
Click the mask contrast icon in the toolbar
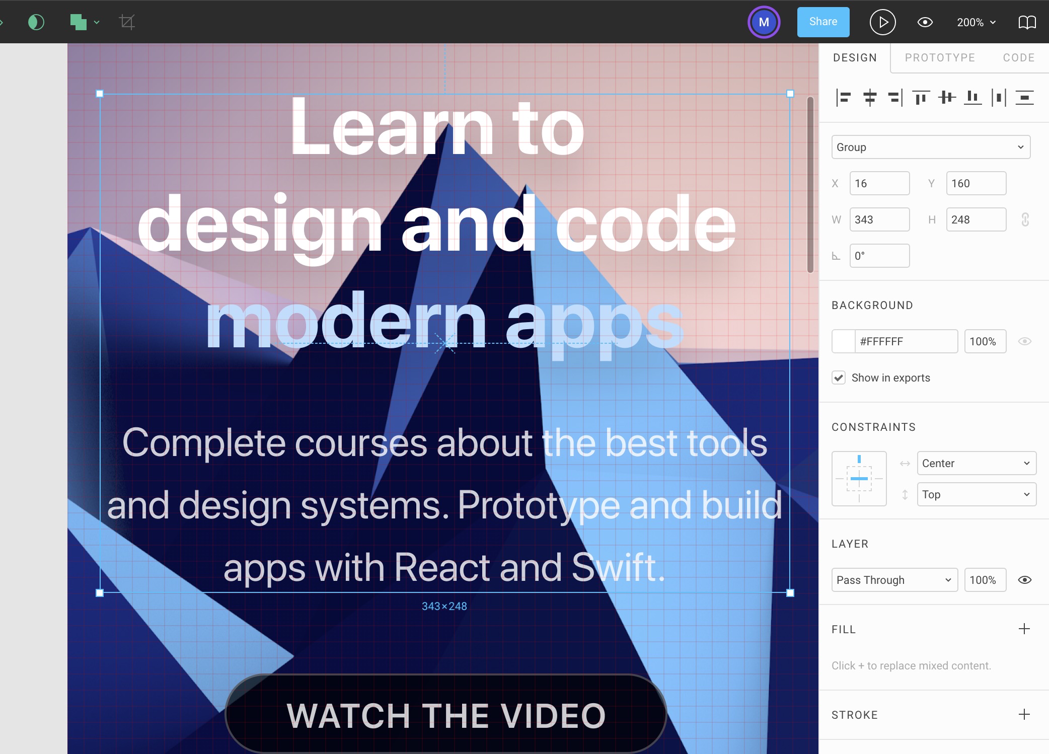tap(36, 22)
